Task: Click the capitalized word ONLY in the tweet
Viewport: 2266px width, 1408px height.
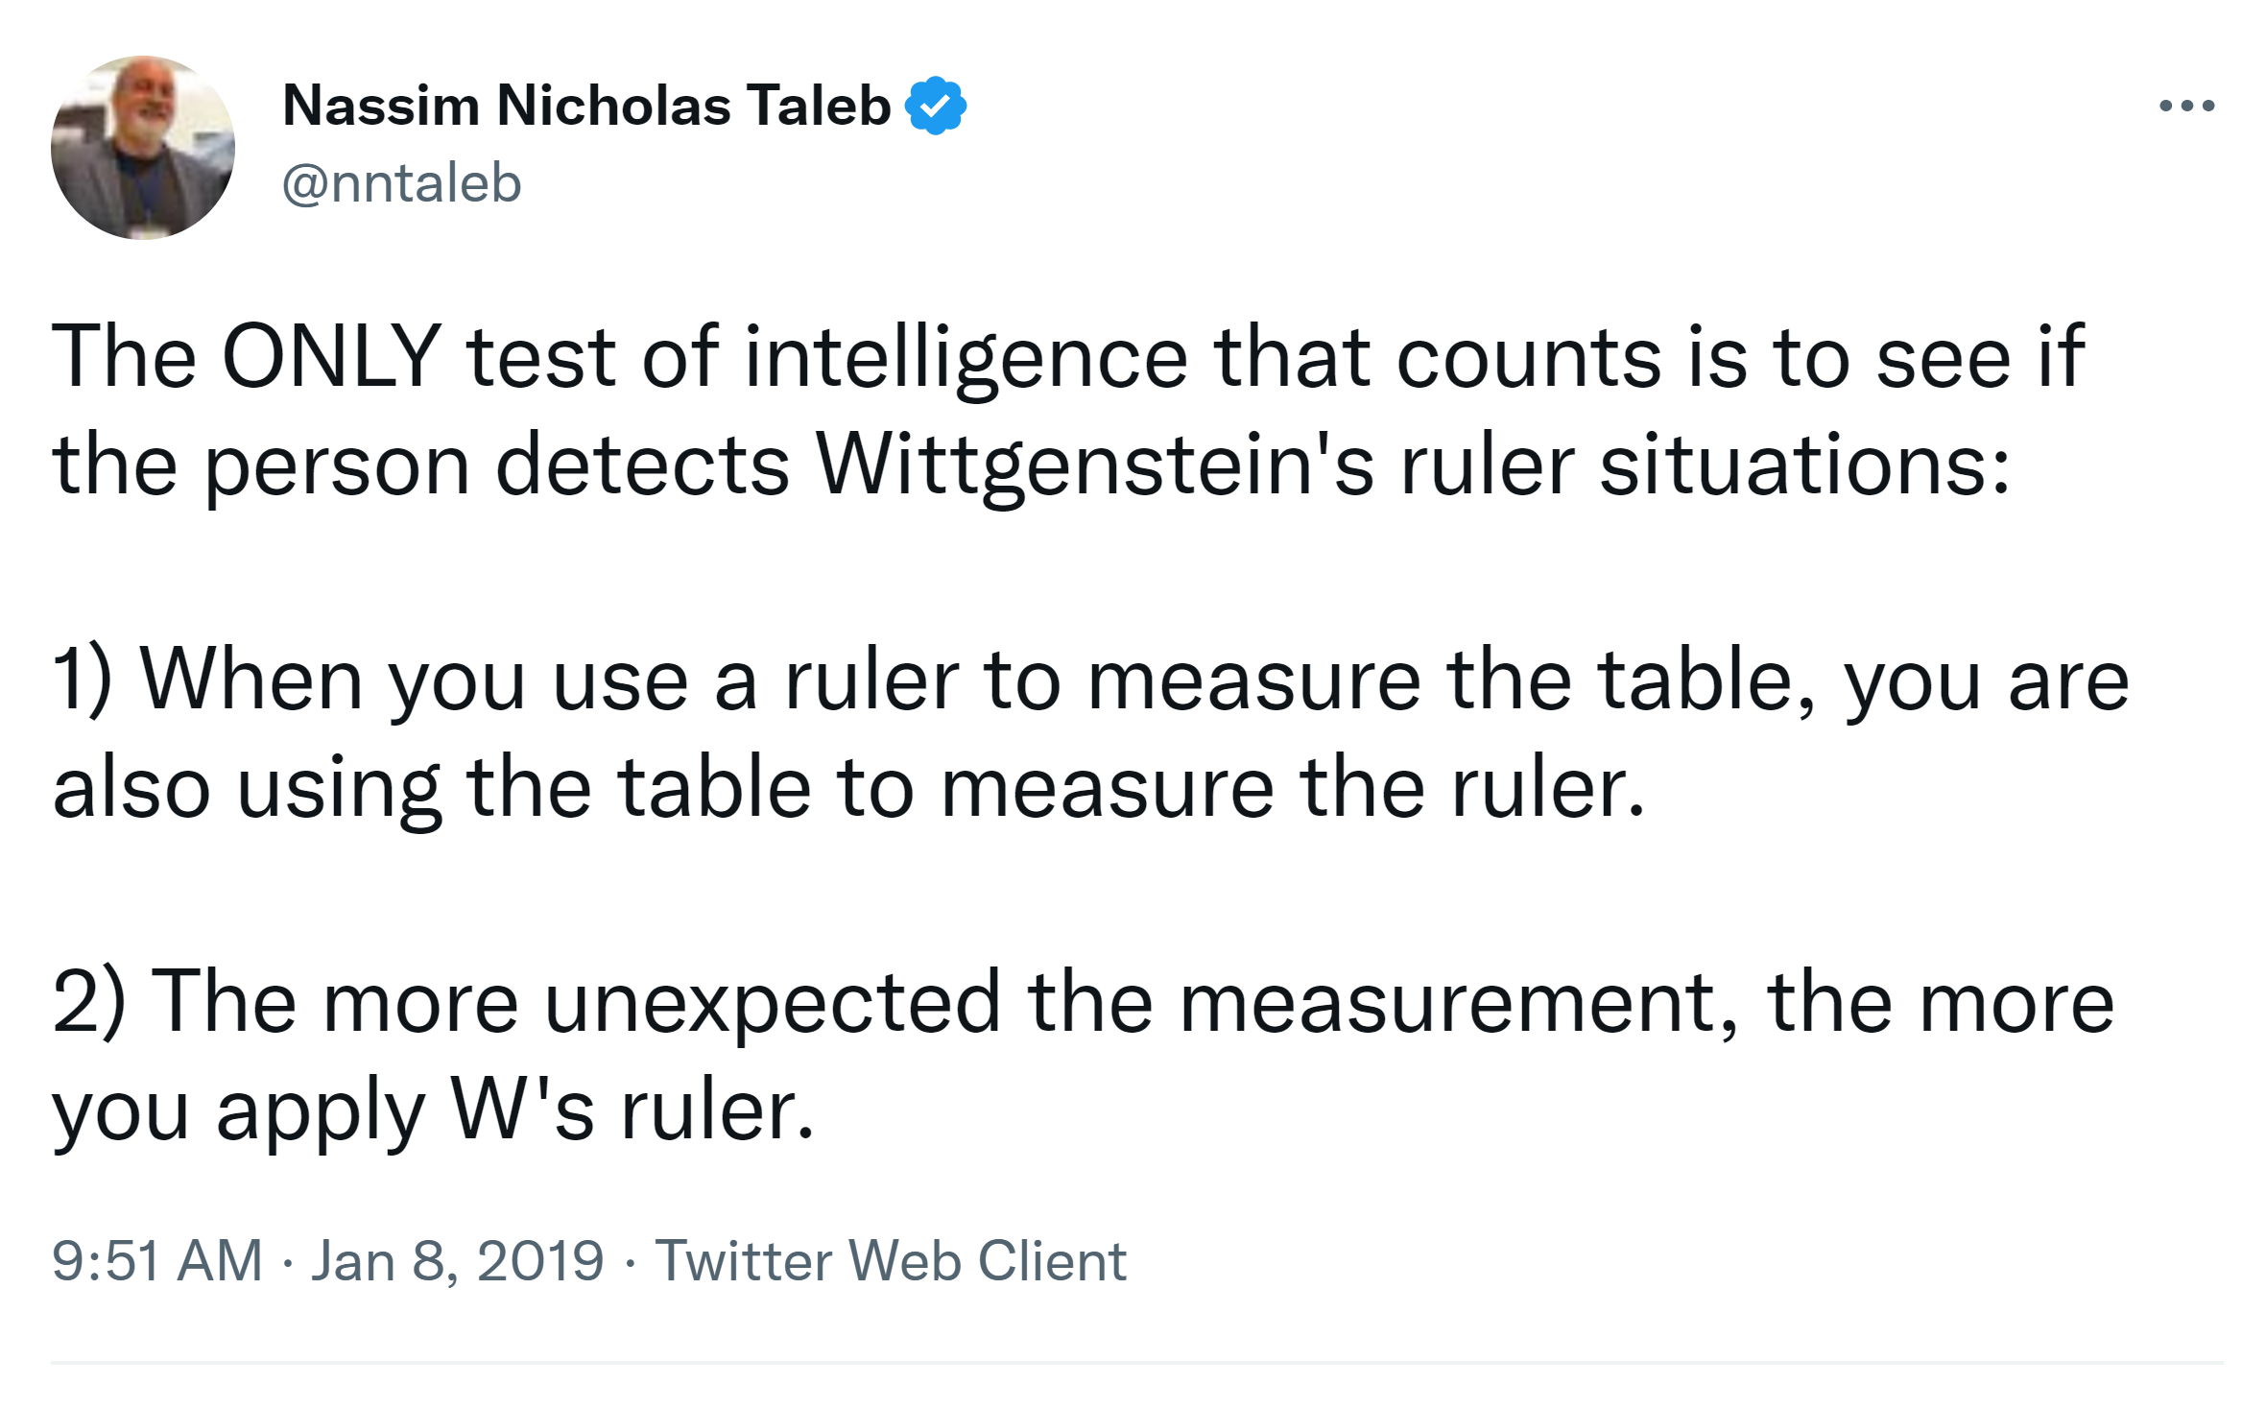Action: tap(331, 357)
